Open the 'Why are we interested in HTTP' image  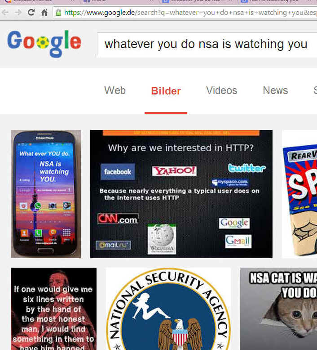click(x=181, y=194)
